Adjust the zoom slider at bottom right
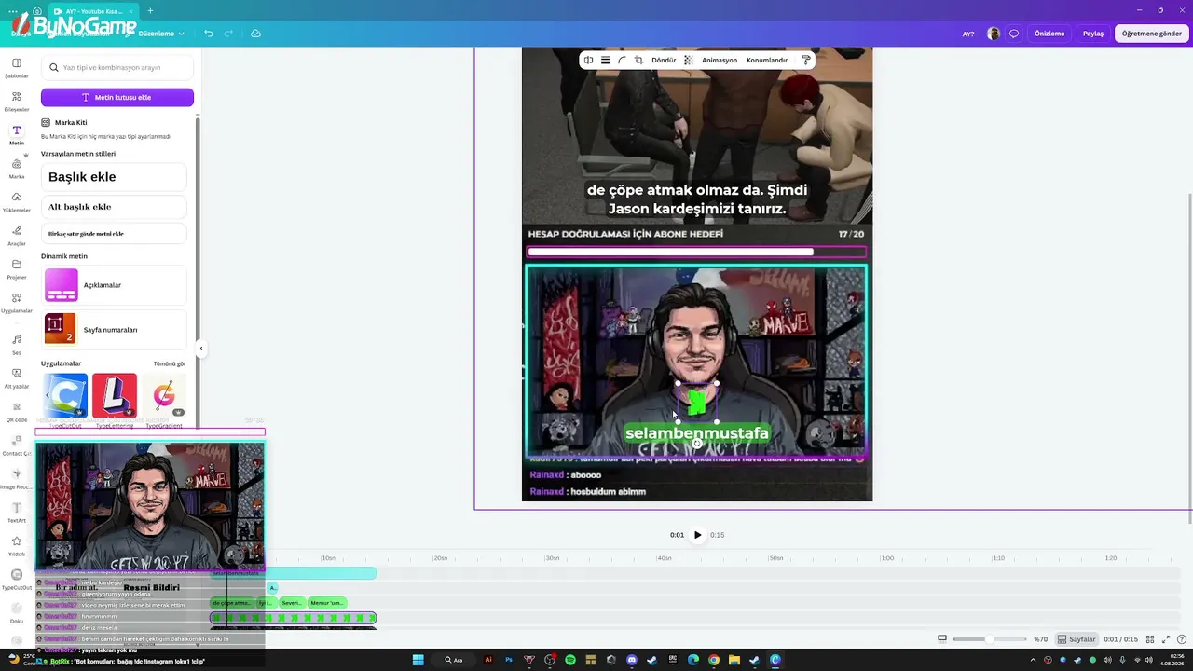1193x671 pixels. coord(988,639)
